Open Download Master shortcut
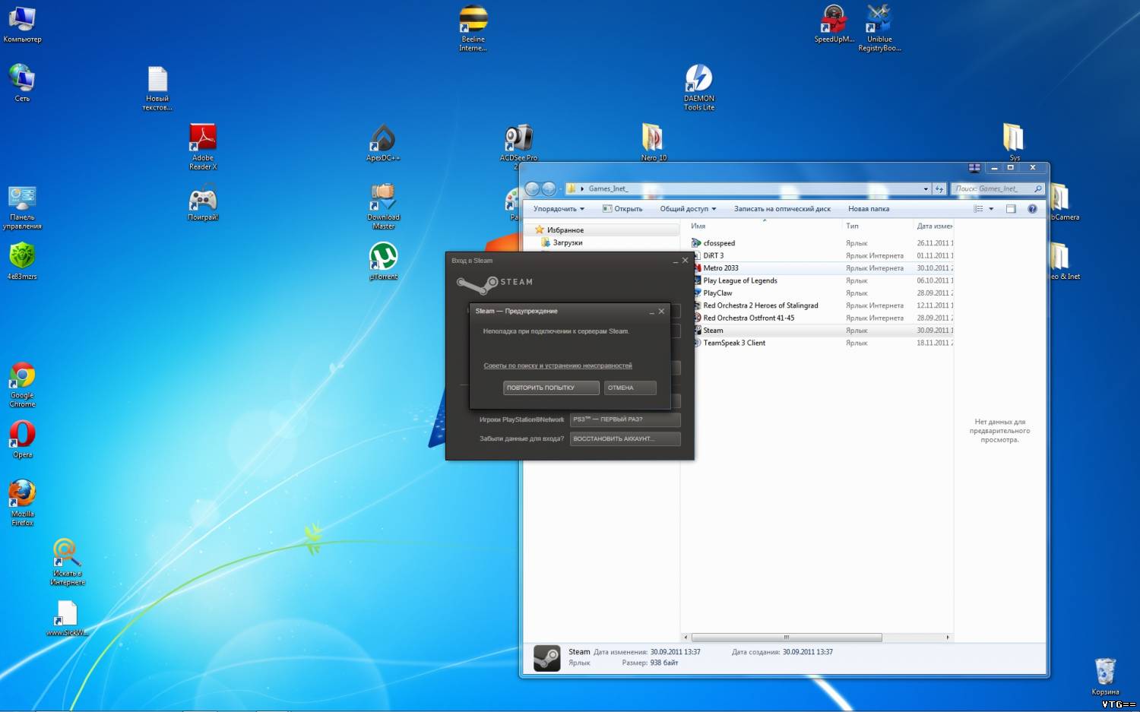The width and height of the screenshot is (1140, 712). coord(383,206)
